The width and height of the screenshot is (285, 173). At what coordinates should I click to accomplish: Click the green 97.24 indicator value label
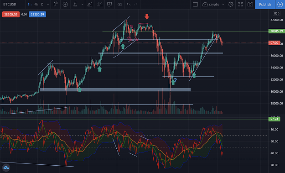(x=274, y=119)
